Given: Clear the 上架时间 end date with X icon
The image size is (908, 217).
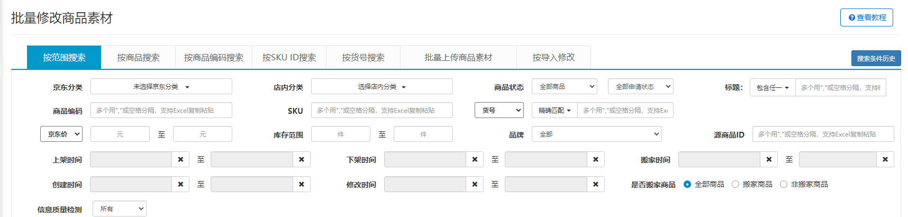Looking at the screenshot, I should click(301, 159).
